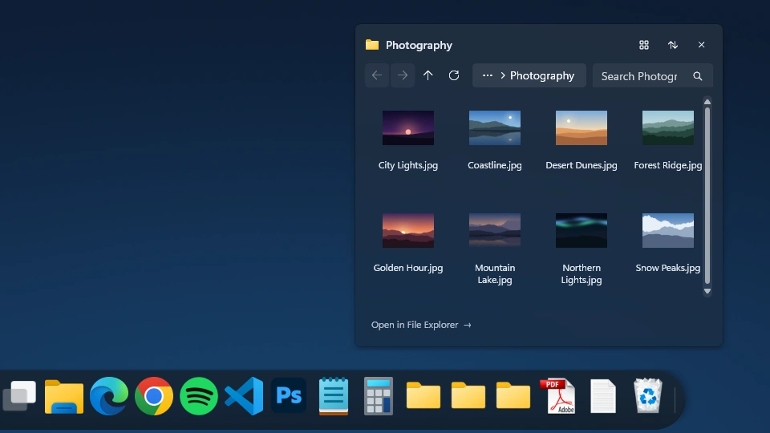770x433 pixels.
Task: Open the Task View icon in taskbar
Action: (x=19, y=395)
